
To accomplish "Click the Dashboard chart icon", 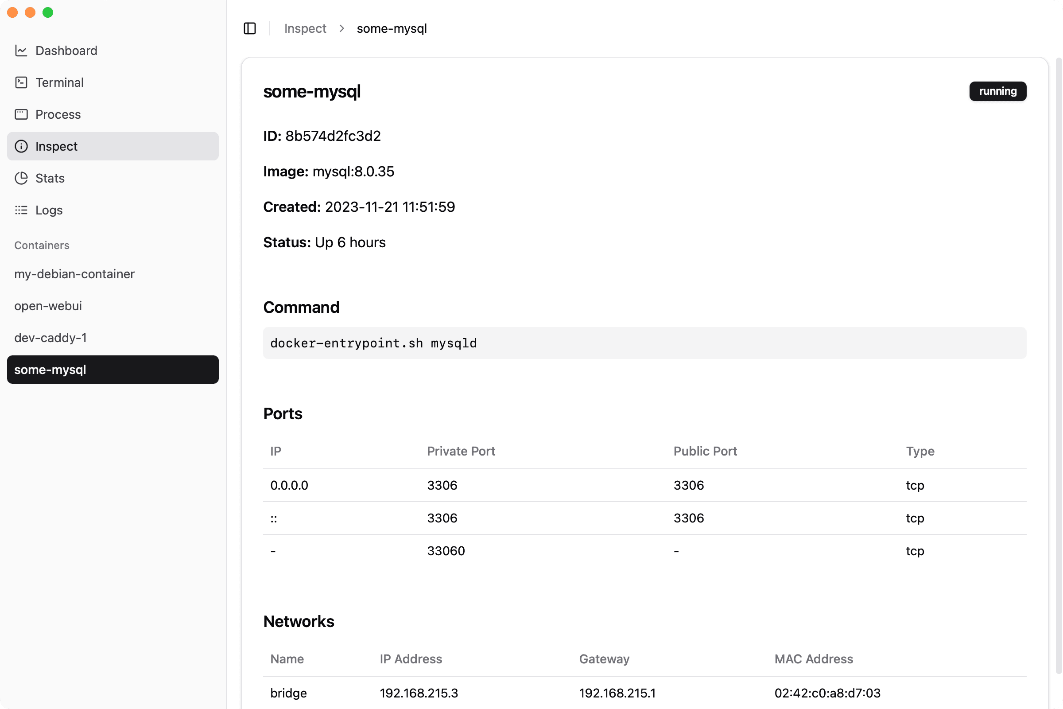I will click(21, 51).
